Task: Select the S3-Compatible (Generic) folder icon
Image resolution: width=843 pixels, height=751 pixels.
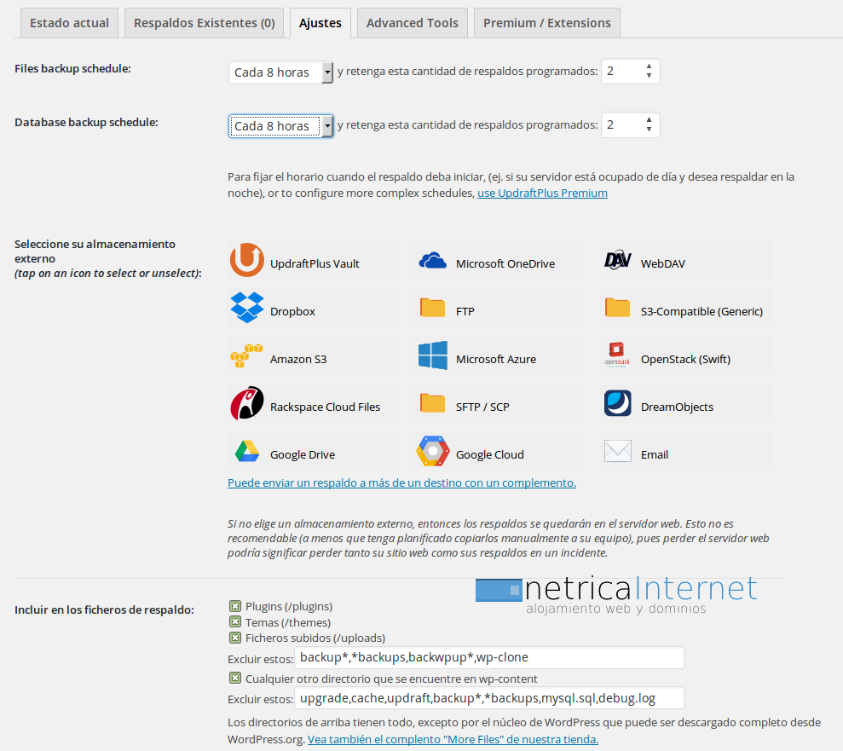Action: point(618,308)
